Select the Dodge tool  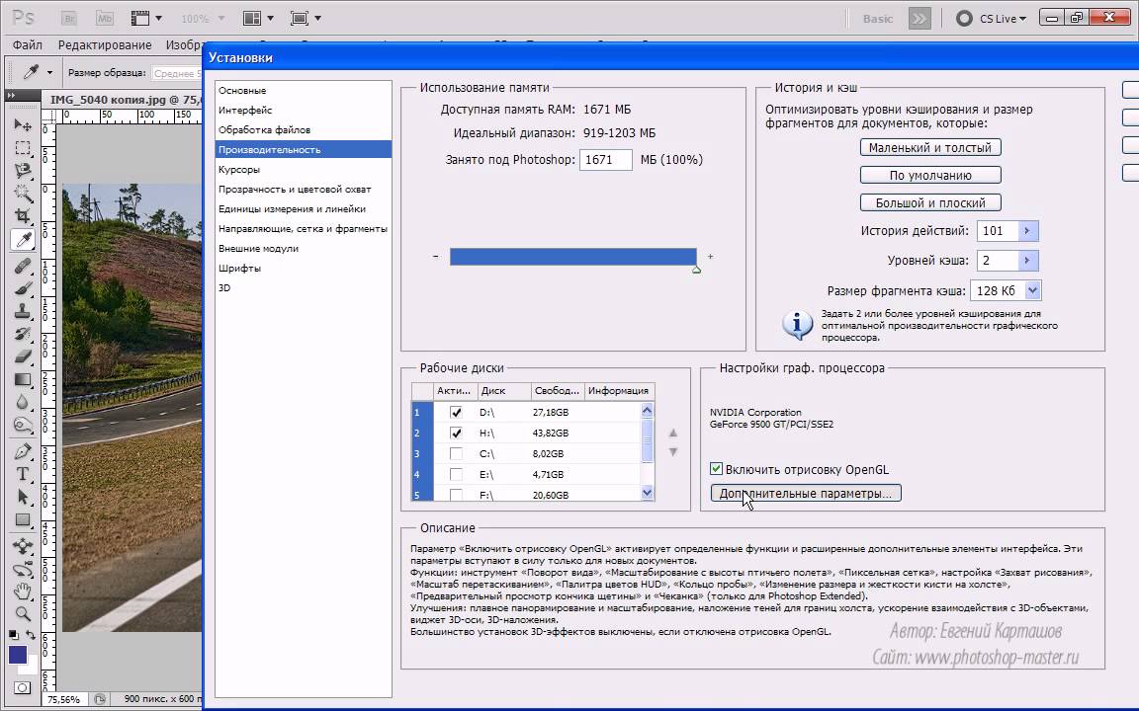[x=23, y=426]
